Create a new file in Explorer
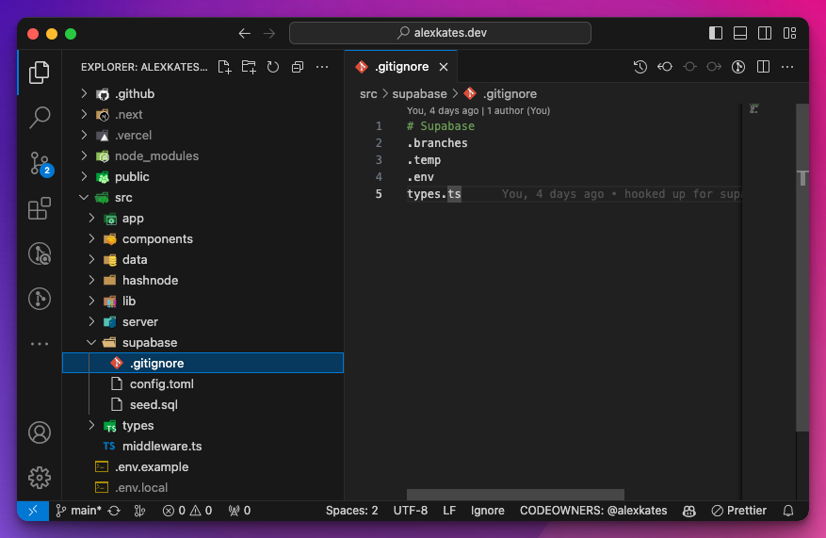 pyautogui.click(x=224, y=67)
